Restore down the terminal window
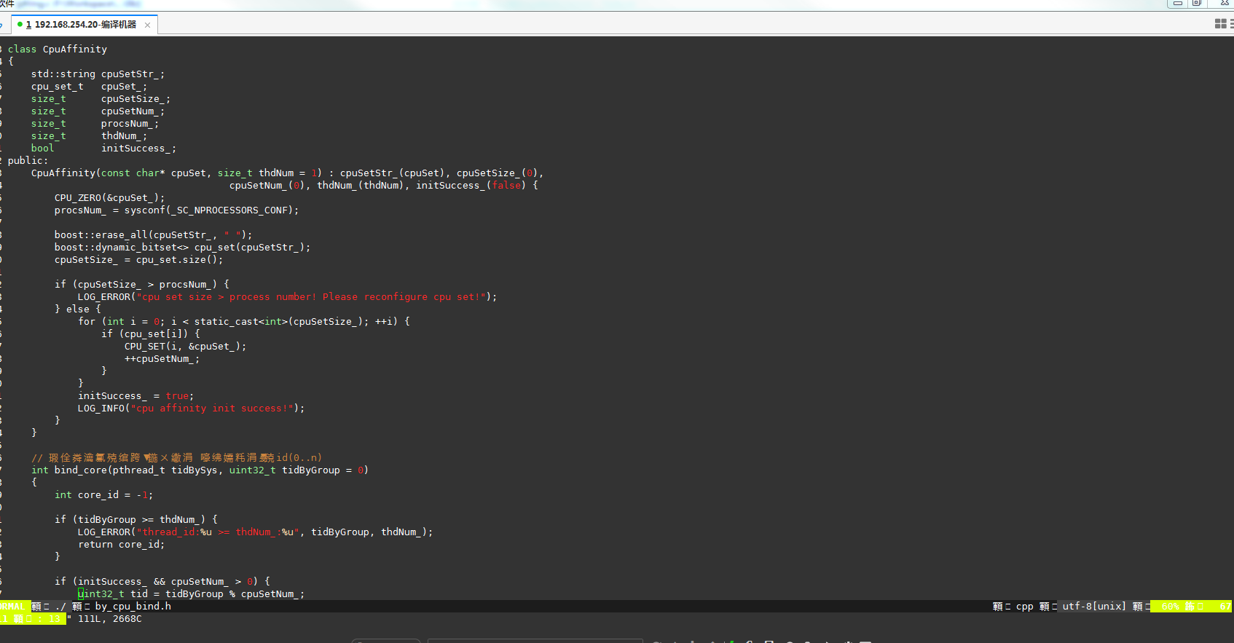 tap(1197, 4)
